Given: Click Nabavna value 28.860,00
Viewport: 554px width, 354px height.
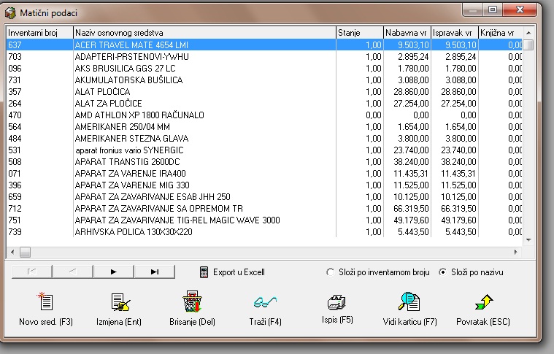Looking at the screenshot, I should (x=411, y=91).
